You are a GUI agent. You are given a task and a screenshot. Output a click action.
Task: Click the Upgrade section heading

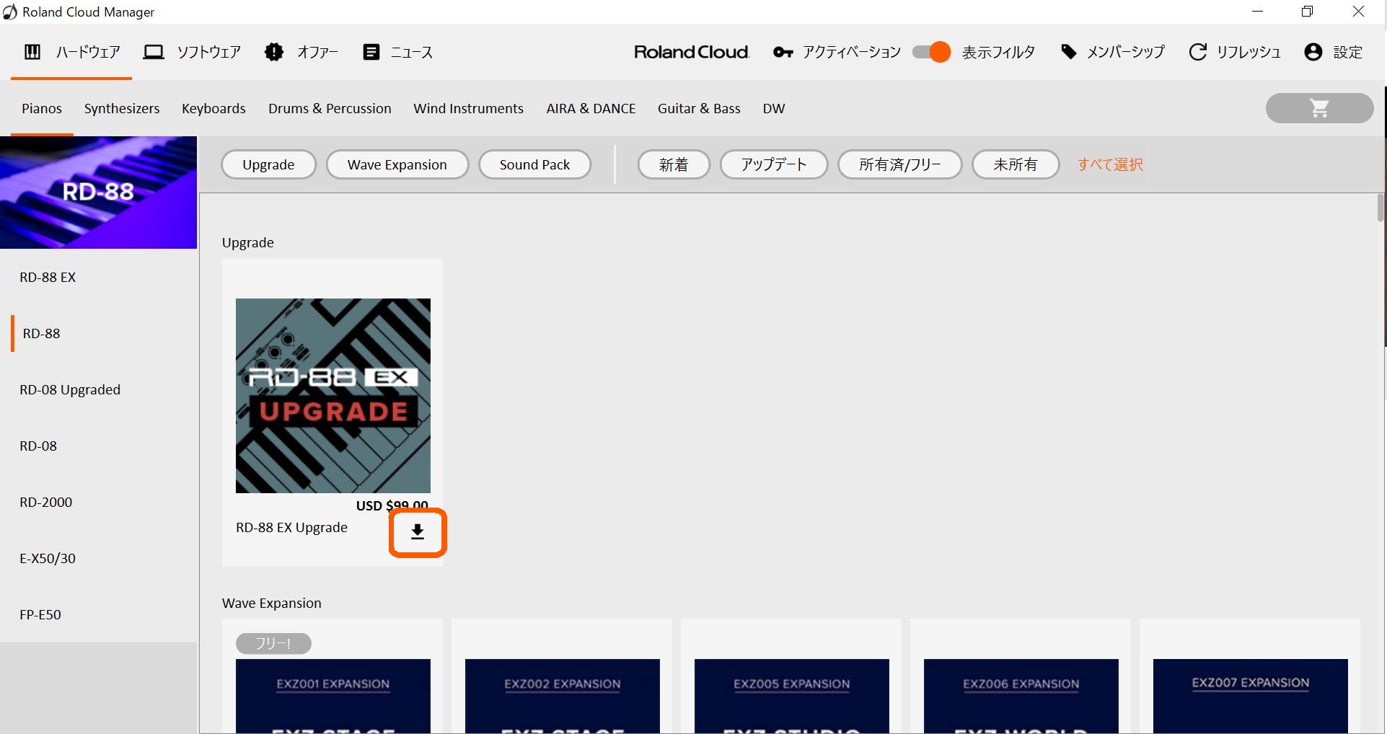click(x=248, y=243)
